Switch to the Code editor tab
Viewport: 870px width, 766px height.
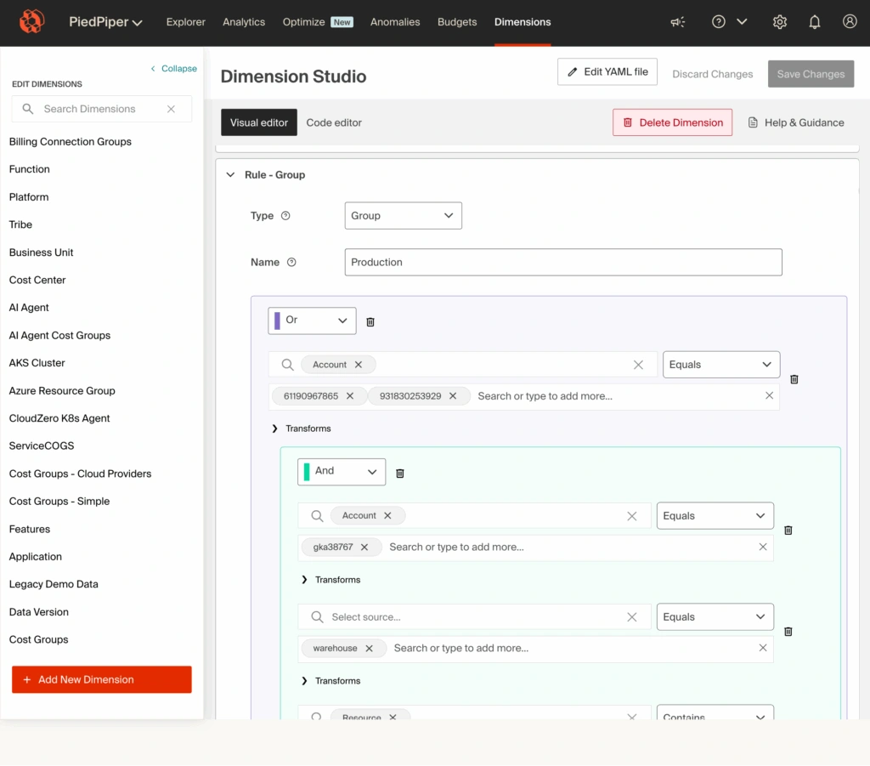(x=334, y=122)
